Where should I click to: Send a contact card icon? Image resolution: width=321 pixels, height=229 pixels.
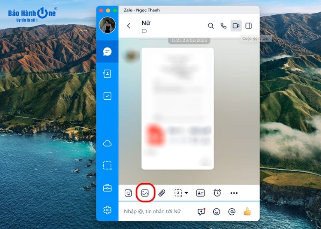(200, 193)
